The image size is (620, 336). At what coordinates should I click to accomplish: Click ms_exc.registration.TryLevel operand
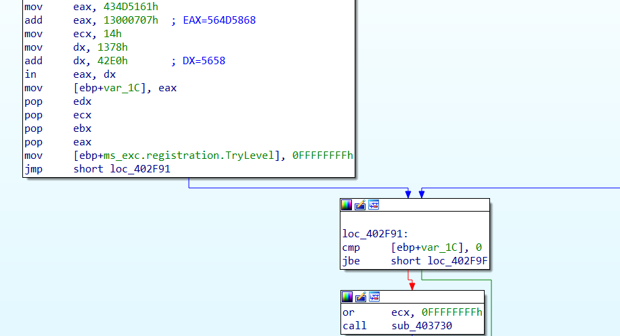pos(189,155)
